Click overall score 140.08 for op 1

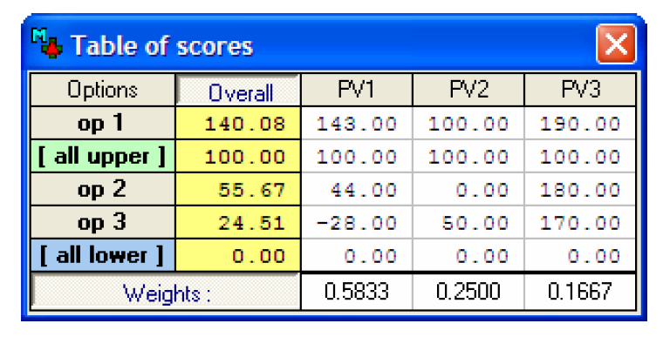[x=238, y=124]
